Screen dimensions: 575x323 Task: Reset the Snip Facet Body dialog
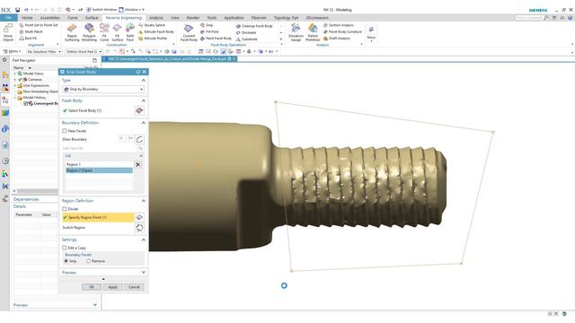[138, 72]
